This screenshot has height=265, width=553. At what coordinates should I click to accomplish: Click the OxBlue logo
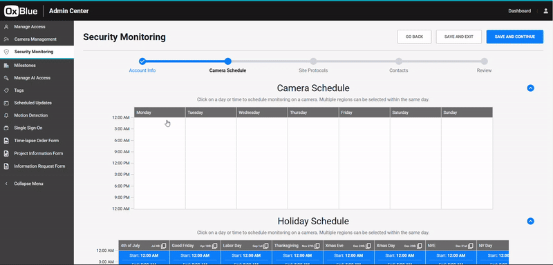pyautogui.click(x=21, y=11)
